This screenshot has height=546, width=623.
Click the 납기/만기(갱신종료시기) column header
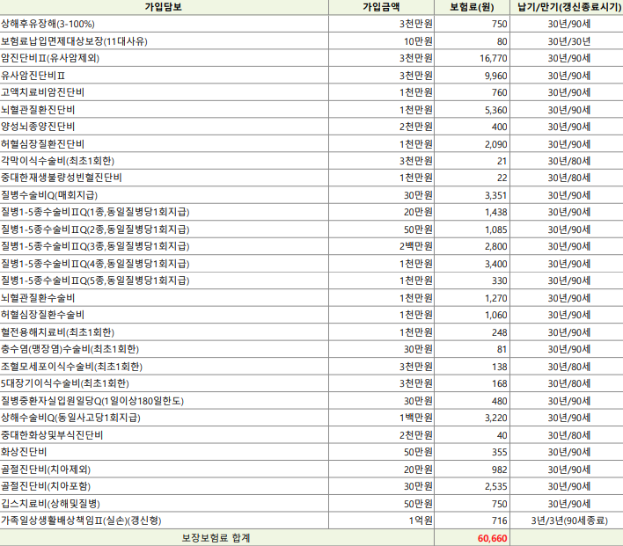[x=568, y=6]
